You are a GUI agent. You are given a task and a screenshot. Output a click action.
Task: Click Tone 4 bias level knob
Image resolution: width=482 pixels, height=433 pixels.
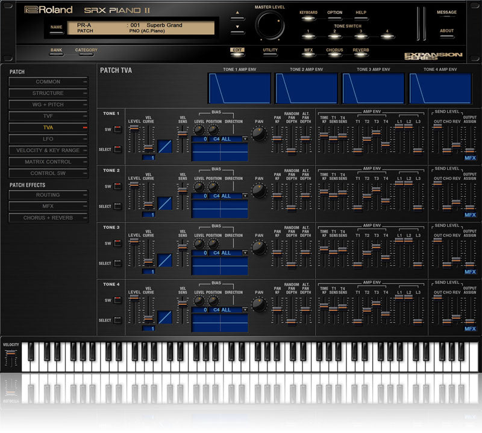click(x=199, y=301)
